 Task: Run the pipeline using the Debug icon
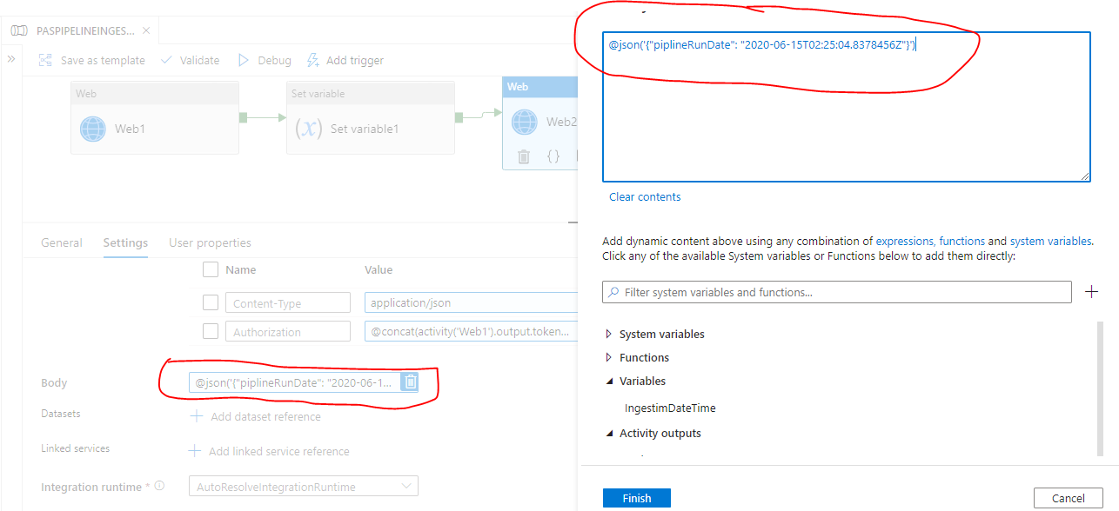(x=244, y=60)
